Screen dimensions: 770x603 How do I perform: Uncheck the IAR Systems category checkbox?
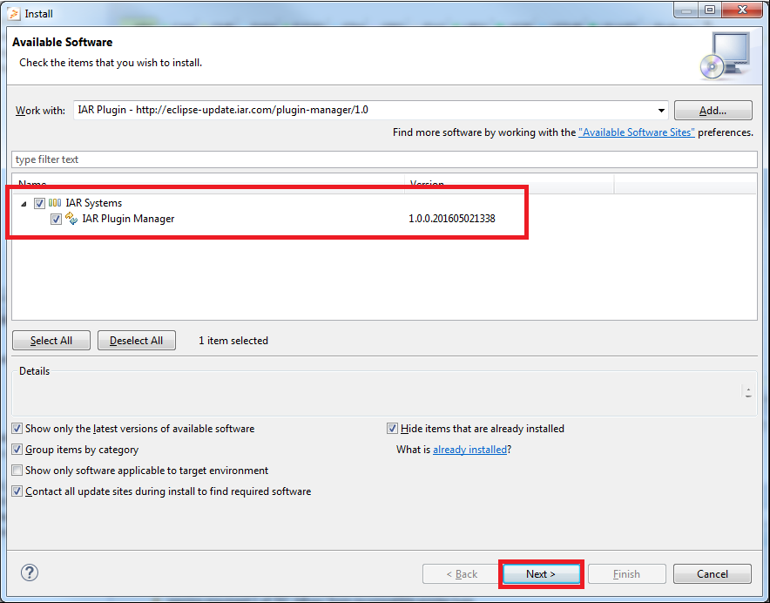(x=39, y=203)
